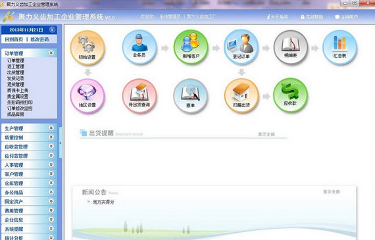Screen dimensions: 375x240
Task: Click the 新闻公告 panel heading
Action: [94, 192]
